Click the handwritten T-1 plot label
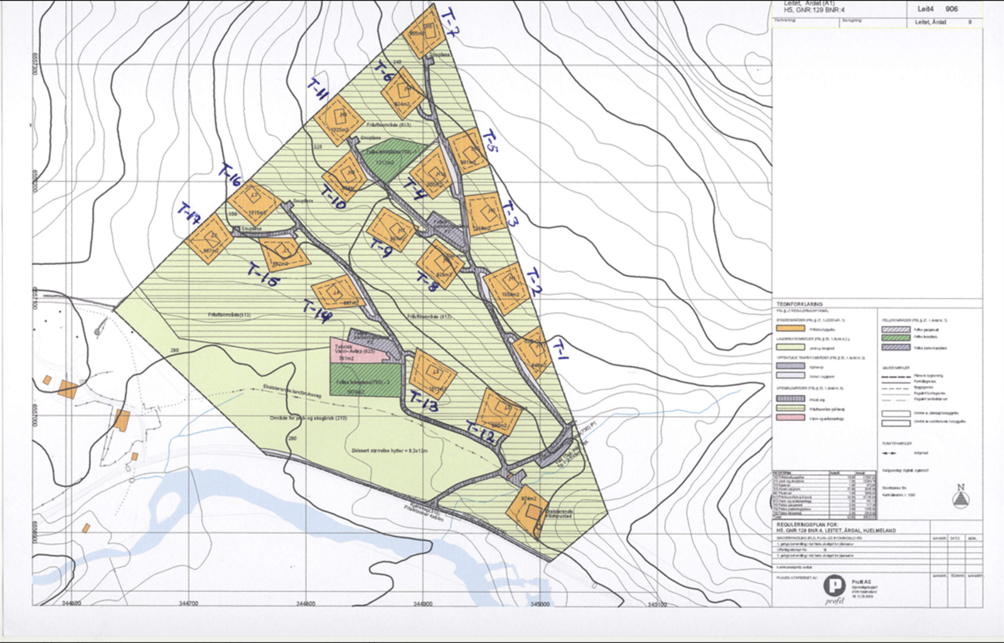The image size is (1004, 643). [560, 350]
